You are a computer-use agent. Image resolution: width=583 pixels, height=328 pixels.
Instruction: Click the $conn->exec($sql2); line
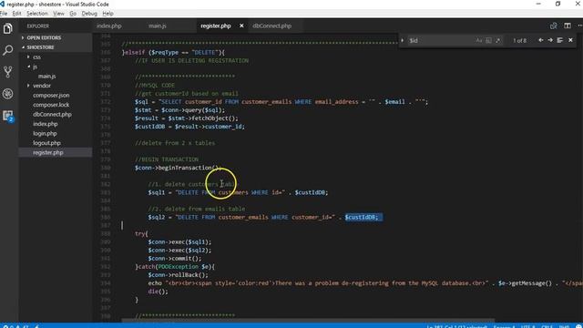(x=179, y=251)
